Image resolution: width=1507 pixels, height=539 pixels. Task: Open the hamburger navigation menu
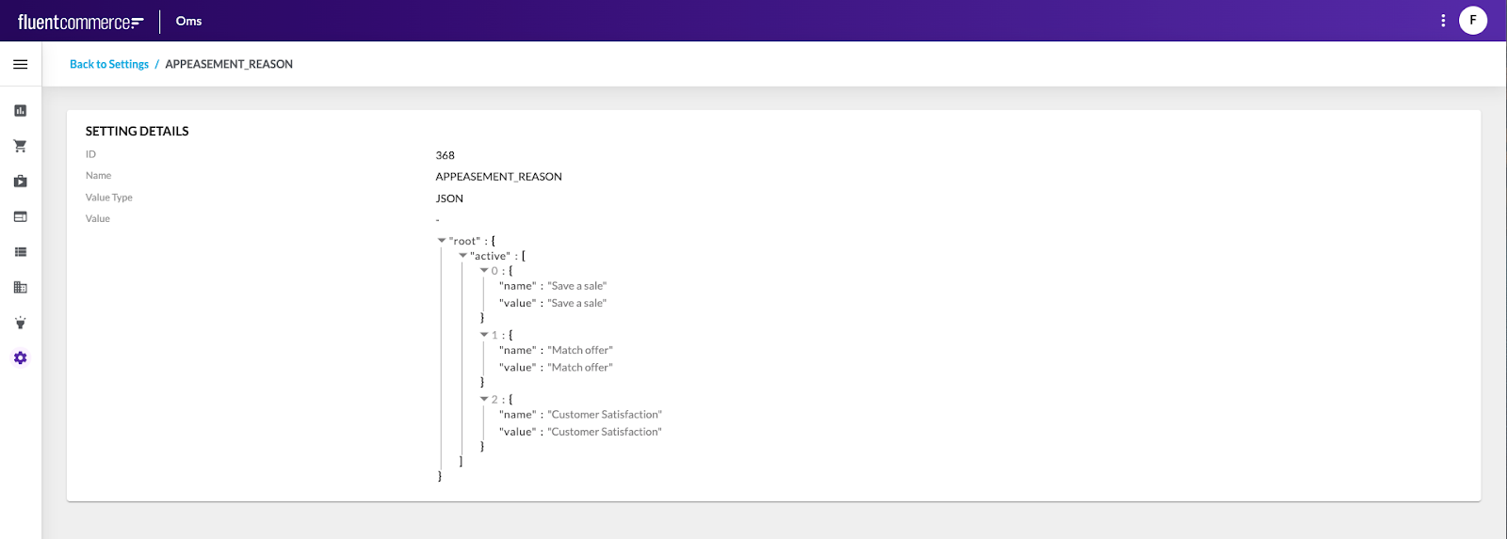coord(20,64)
